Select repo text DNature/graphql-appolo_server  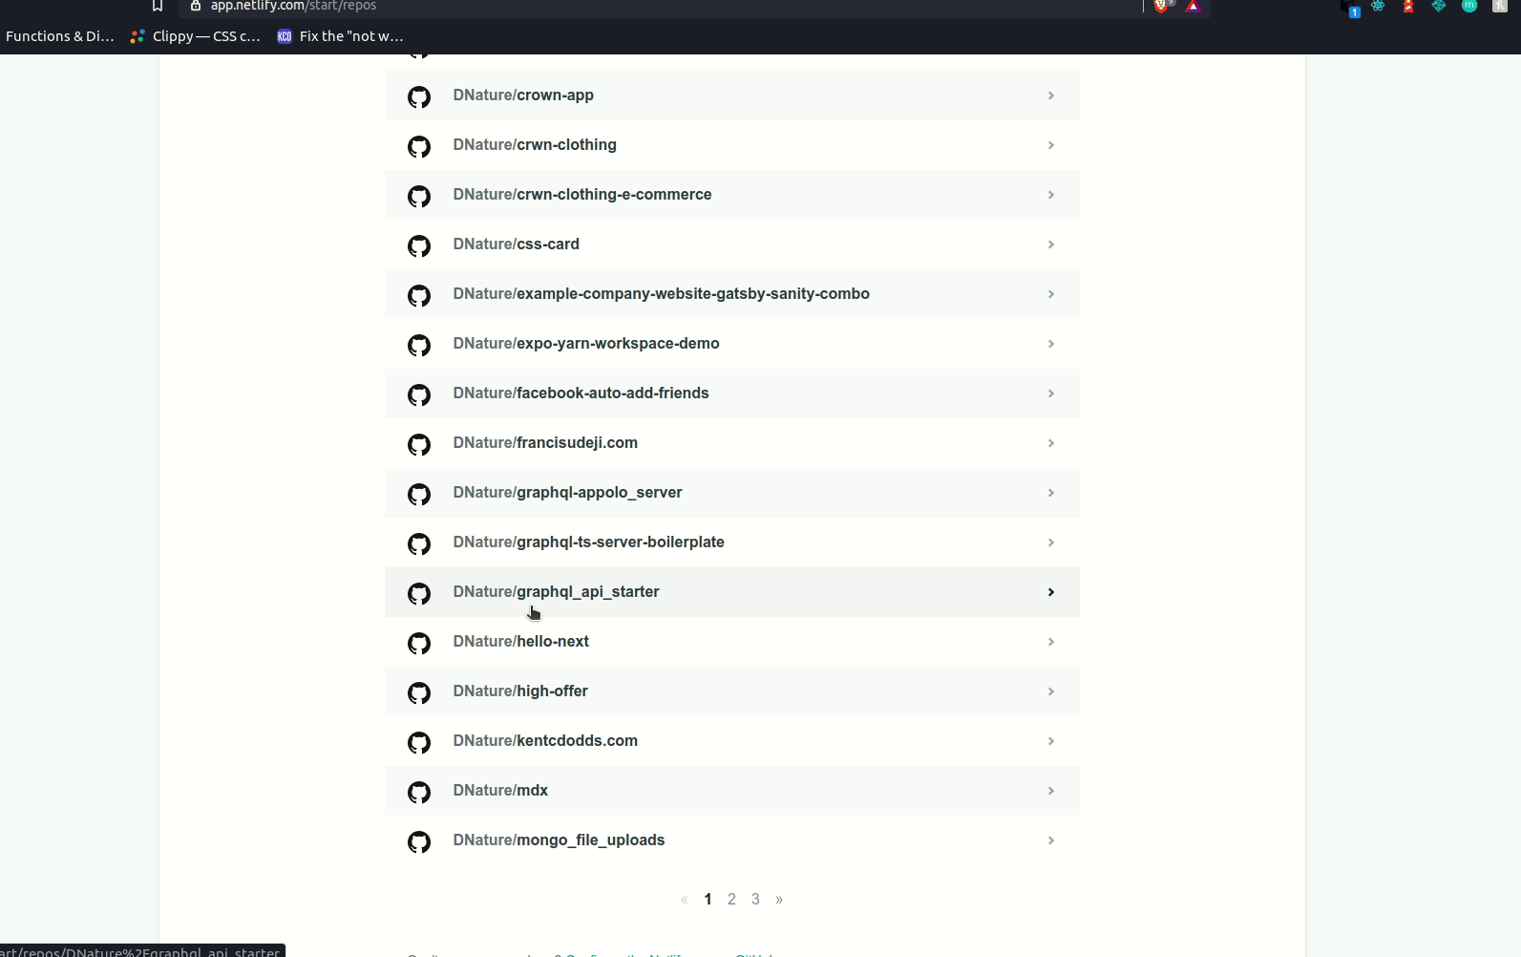click(x=567, y=493)
